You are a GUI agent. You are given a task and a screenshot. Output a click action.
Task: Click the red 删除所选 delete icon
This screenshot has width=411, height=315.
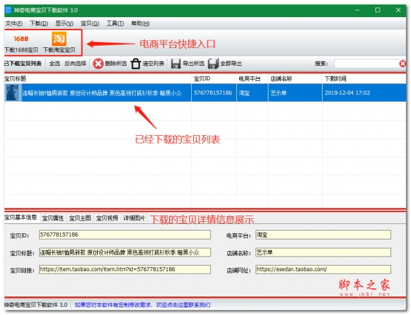[98, 64]
